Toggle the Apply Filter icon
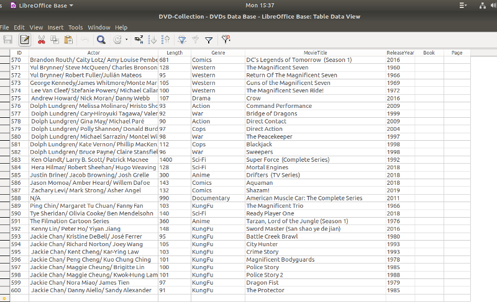 point(196,40)
